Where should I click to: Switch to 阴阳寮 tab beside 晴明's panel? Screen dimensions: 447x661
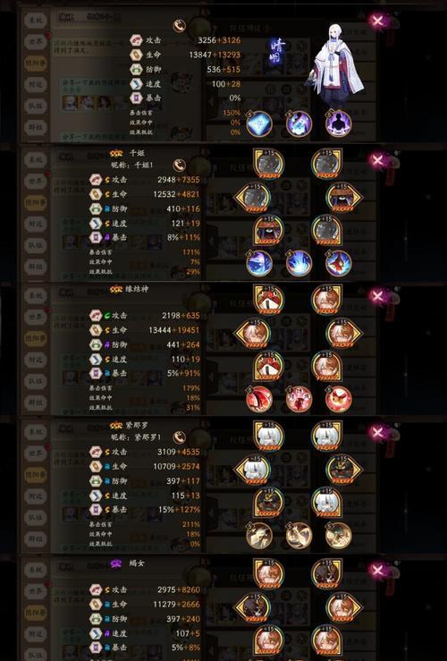pyautogui.click(x=36, y=64)
